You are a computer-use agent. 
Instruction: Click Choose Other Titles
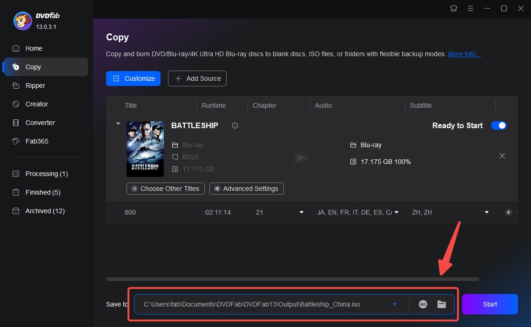[x=165, y=189]
